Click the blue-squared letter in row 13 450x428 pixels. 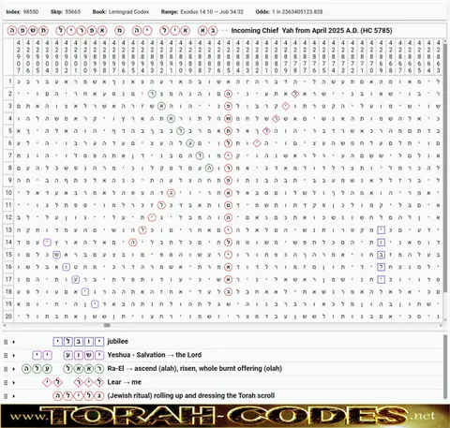pos(381,230)
